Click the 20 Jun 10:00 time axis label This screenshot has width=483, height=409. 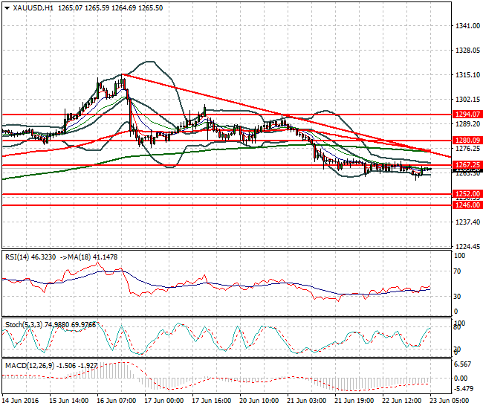point(259,401)
